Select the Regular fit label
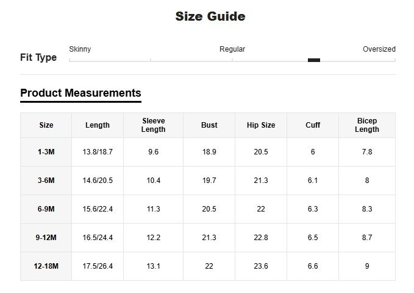Screen dimensions: 414x293 pos(232,49)
